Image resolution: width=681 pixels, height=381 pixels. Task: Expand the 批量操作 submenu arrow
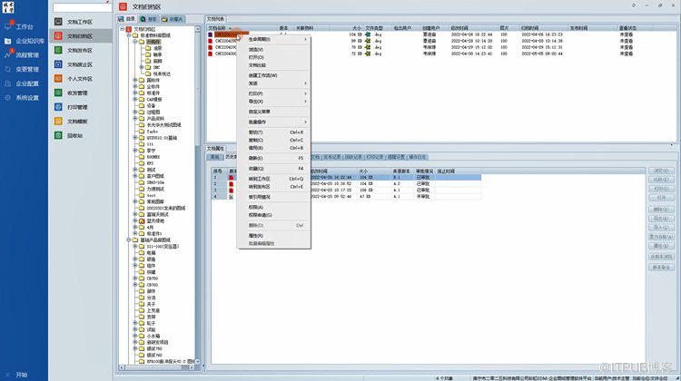(305, 122)
